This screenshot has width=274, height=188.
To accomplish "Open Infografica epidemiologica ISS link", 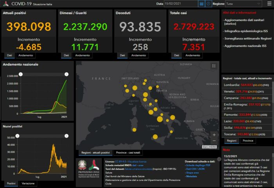I will (246, 31).
